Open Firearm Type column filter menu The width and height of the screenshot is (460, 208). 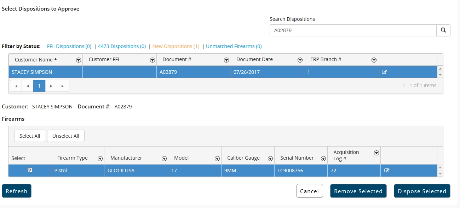[100, 159]
